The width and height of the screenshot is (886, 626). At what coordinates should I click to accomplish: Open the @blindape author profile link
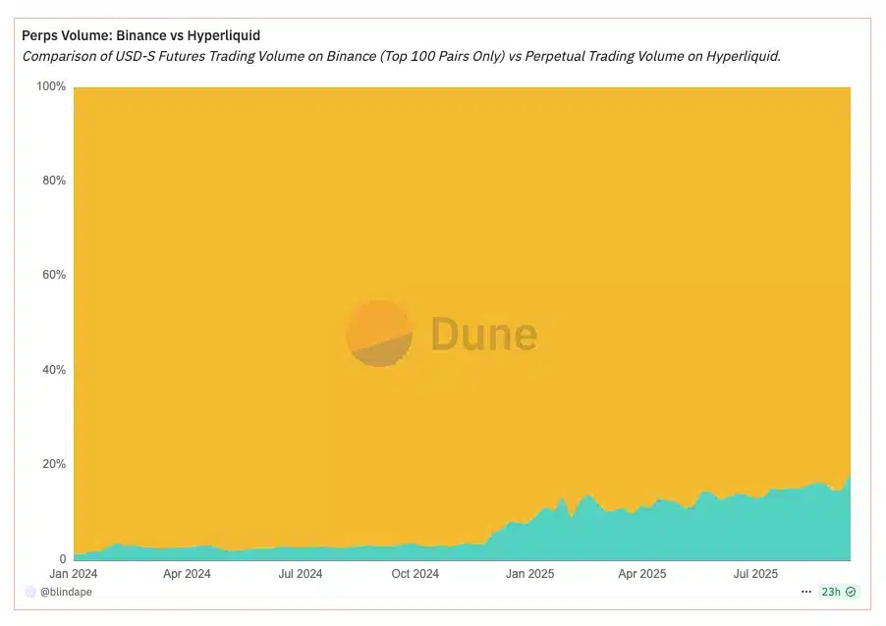66,592
